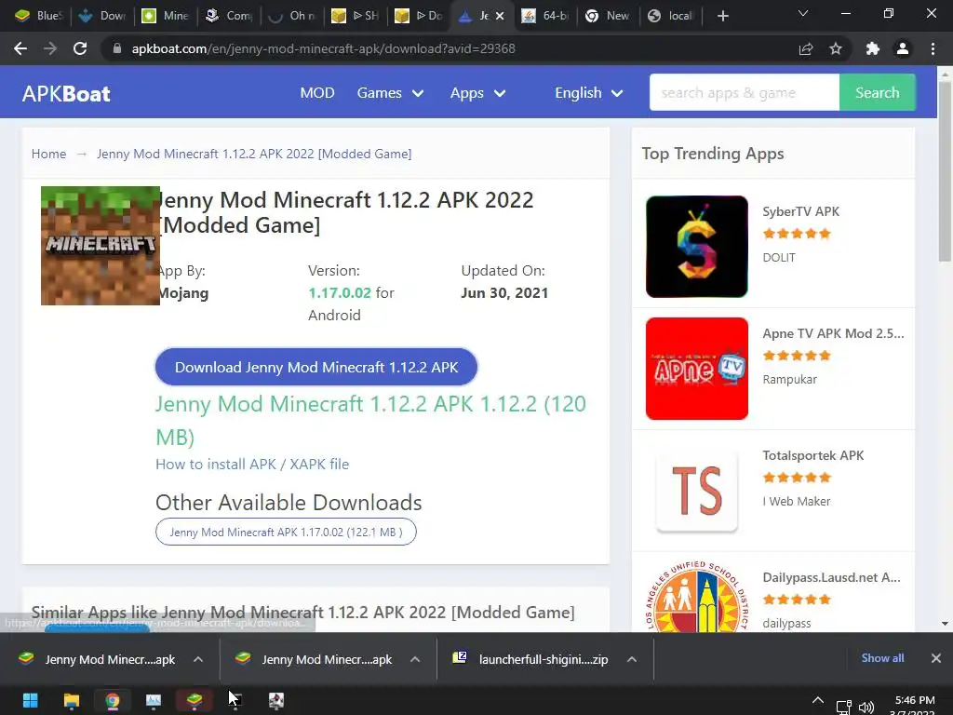Open the tab search chevron
The height and width of the screenshot is (715, 953).
pyautogui.click(x=803, y=13)
